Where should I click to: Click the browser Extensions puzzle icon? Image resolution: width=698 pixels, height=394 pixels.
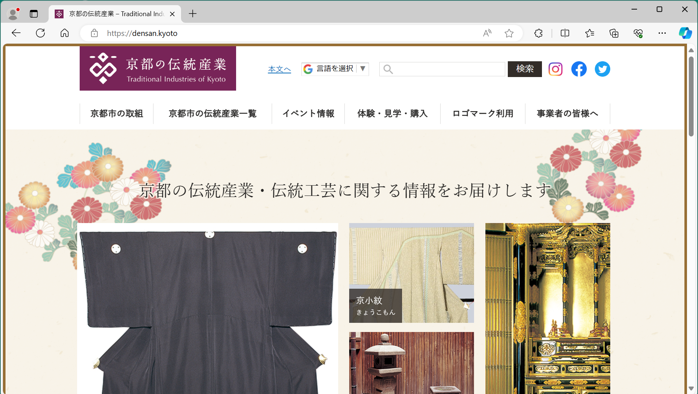click(538, 33)
